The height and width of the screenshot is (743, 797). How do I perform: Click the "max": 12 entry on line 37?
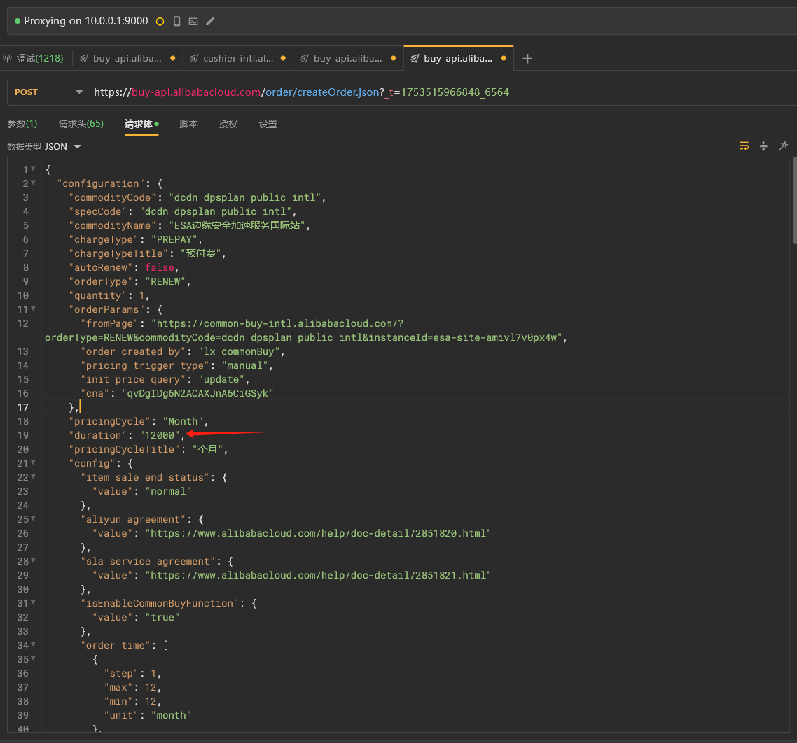coord(132,687)
